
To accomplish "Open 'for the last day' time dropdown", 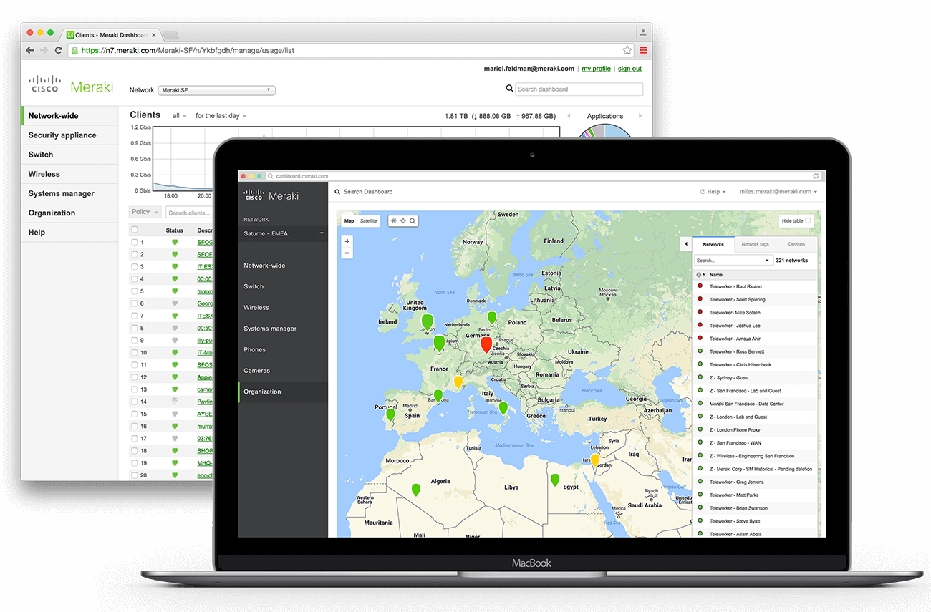I will point(221,116).
